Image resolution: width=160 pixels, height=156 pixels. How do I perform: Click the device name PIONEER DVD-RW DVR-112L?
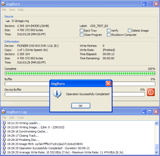[38, 46]
